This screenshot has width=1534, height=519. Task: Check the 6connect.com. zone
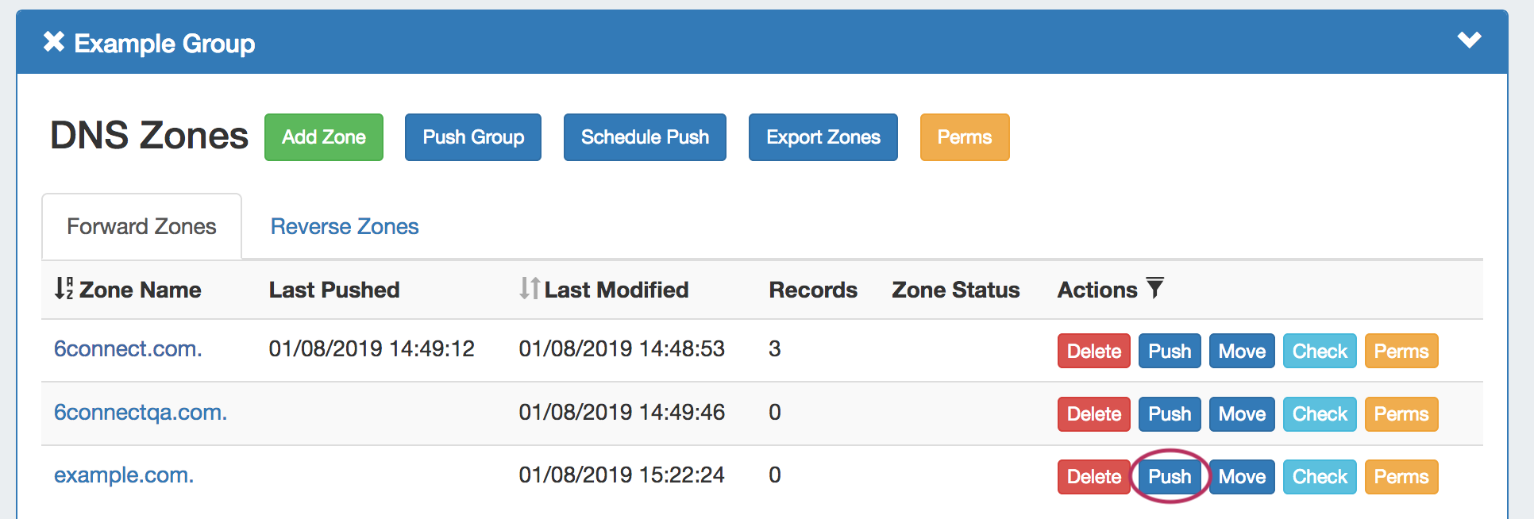[1320, 351]
